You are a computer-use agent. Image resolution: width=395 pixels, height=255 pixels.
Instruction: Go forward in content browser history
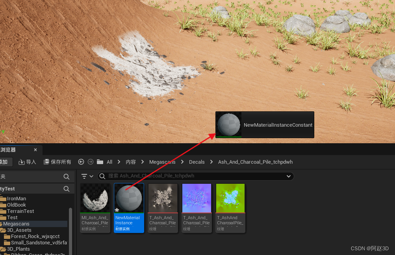pos(91,162)
